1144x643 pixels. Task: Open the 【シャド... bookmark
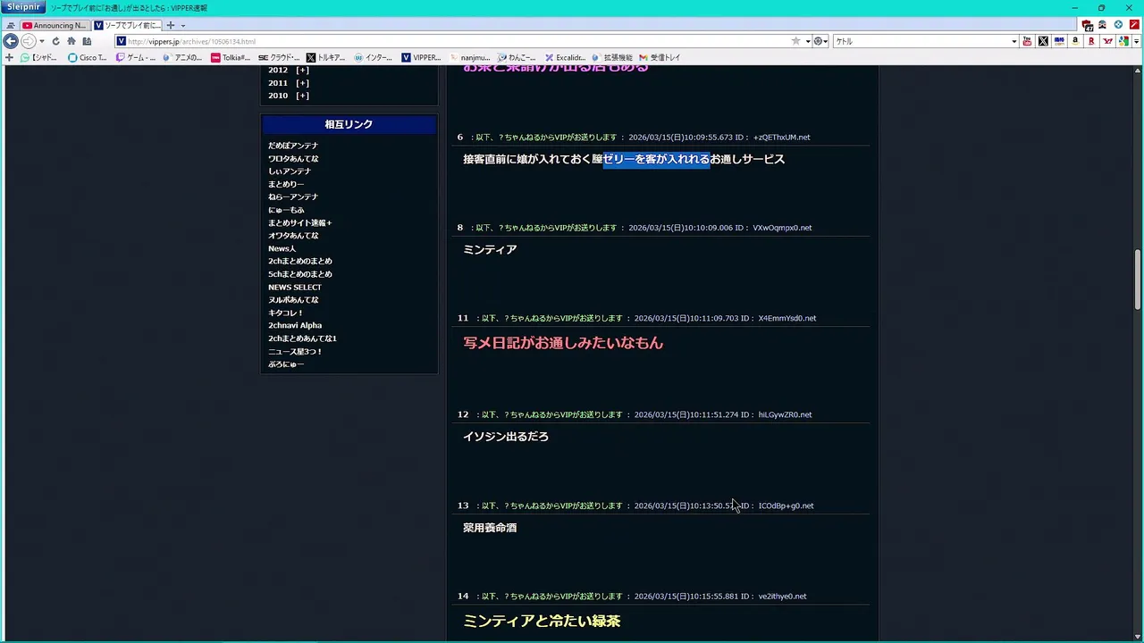(x=38, y=57)
